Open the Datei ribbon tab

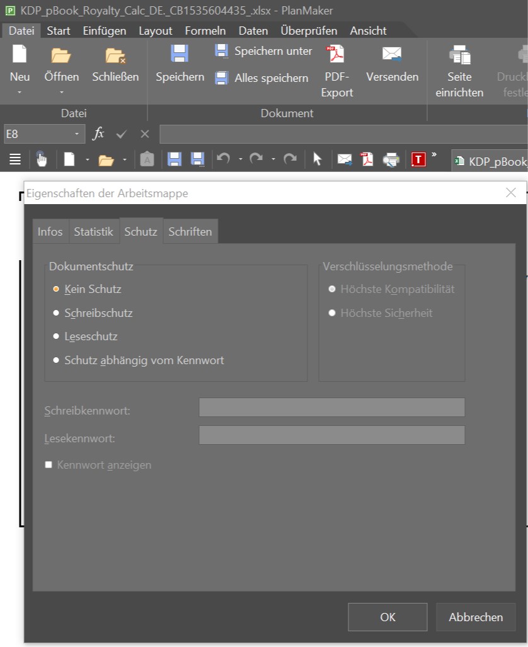[x=21, y=30]
